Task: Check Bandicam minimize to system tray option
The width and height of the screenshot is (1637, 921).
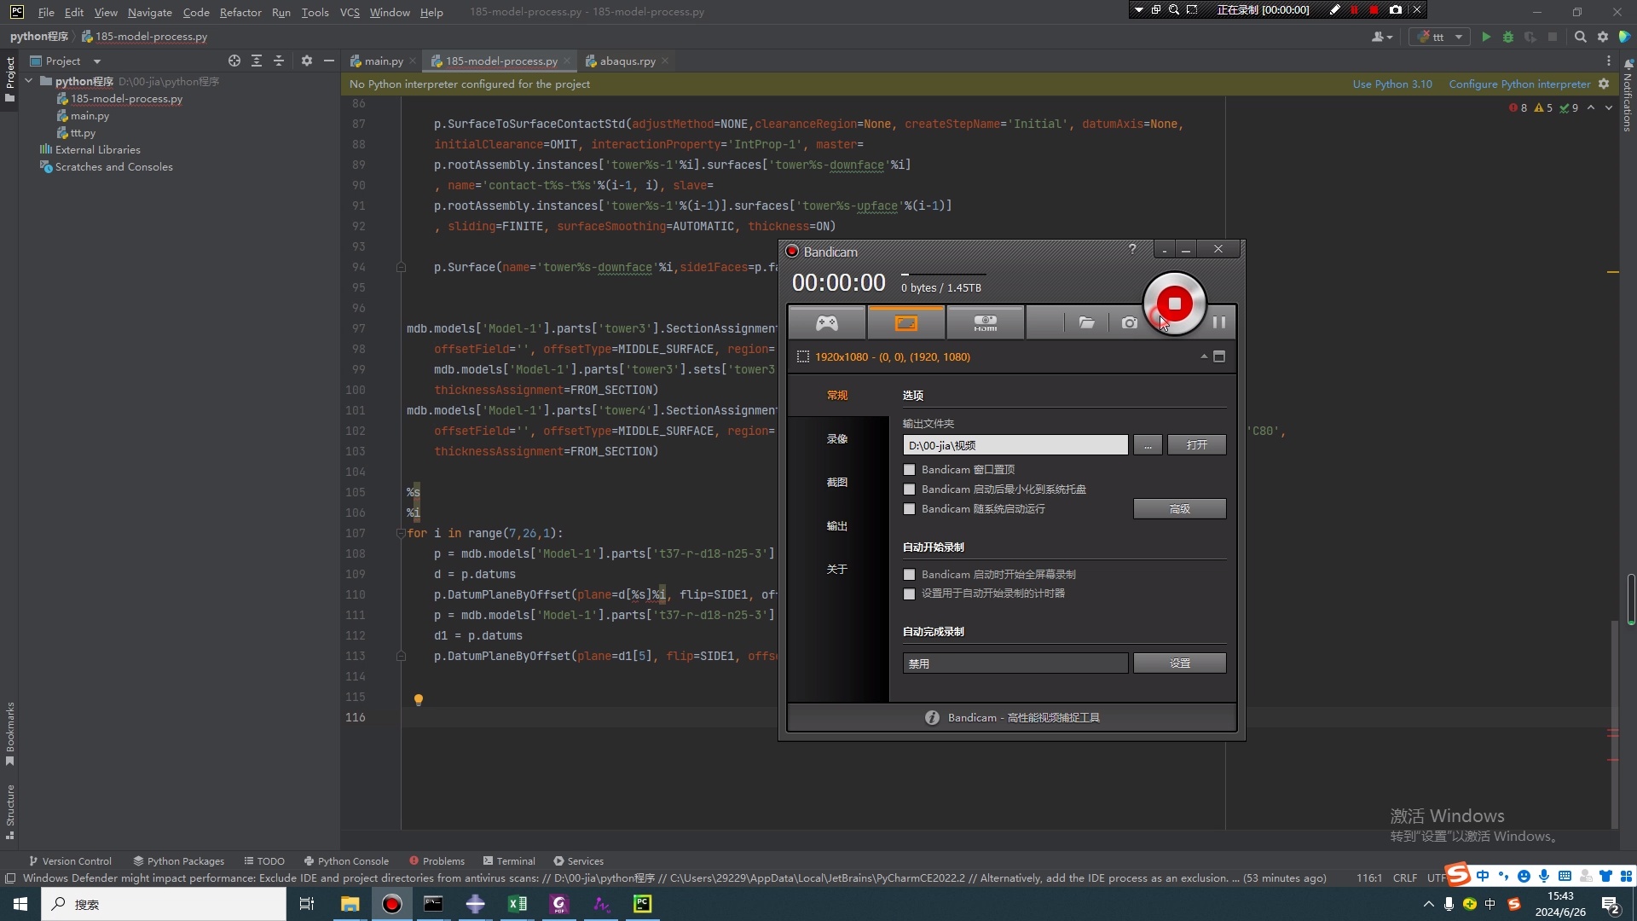Action: click(x=909, y=489)
